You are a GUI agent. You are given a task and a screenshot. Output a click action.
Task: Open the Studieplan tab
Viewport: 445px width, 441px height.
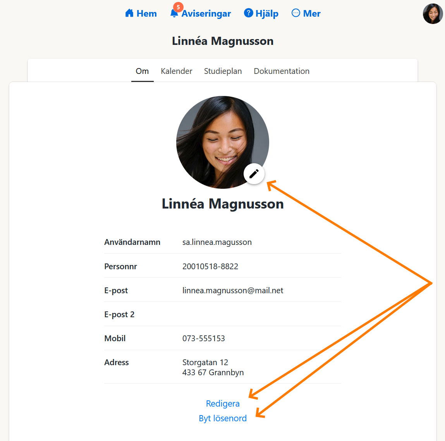[223, 71]
